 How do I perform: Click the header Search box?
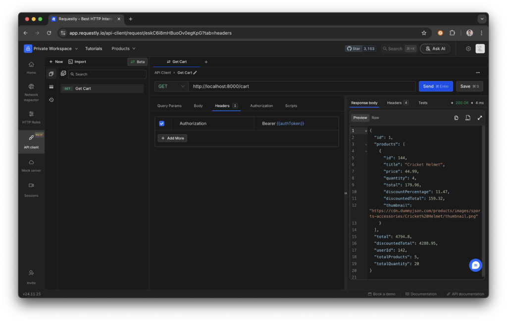pyautogui.click(x=399, y=48)
